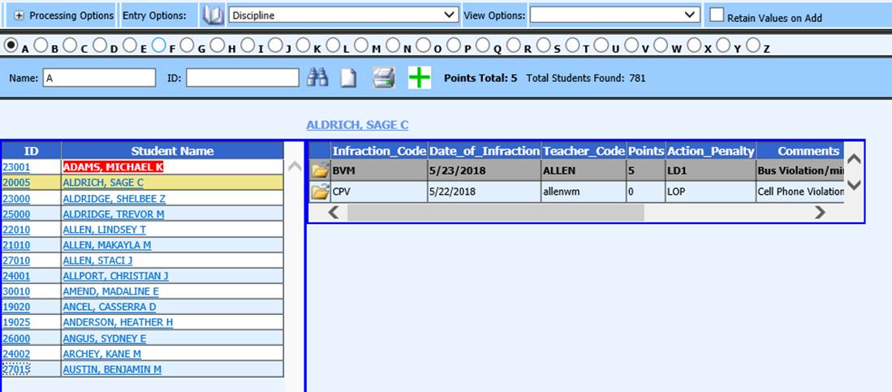892x392 pixels.
Task: Open the folder icon for BVM infraction
Action: point(320,170)
